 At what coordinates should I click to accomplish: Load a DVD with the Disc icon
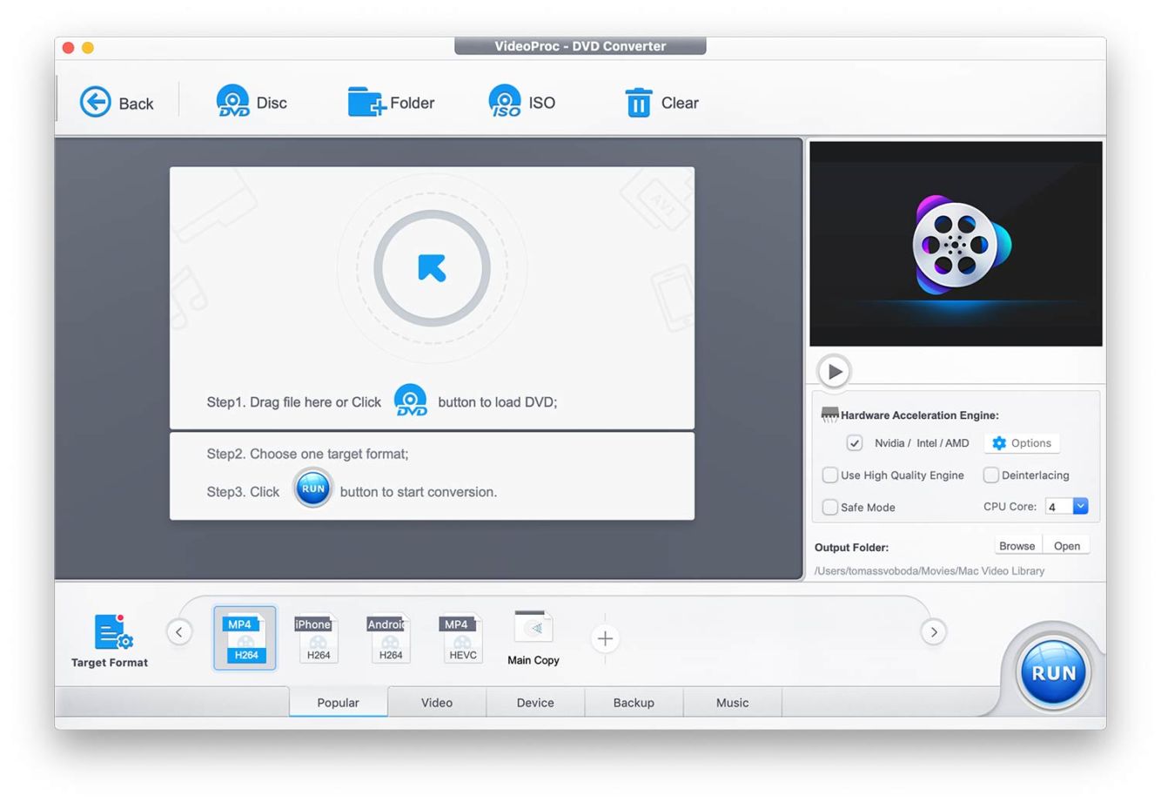click(232, 102)
